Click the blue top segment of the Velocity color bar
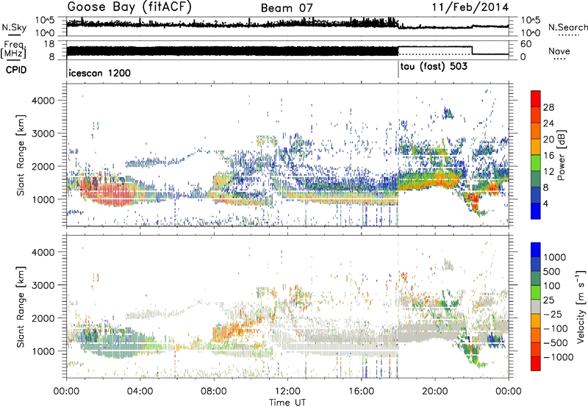 click(536, 250)
